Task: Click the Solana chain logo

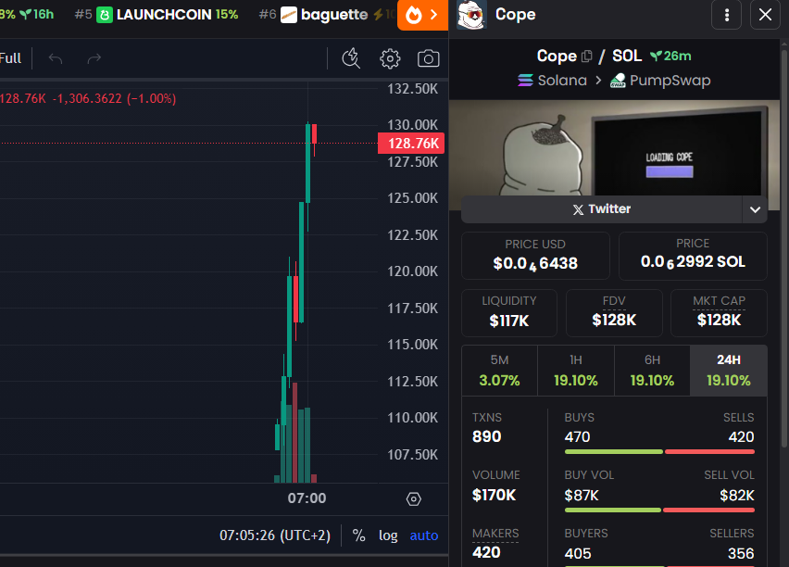Action: coord(525,80)
